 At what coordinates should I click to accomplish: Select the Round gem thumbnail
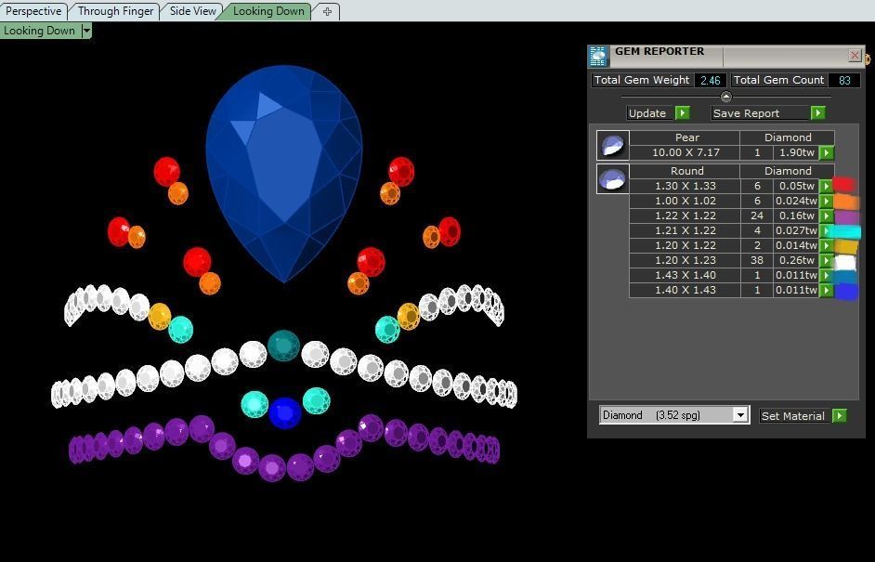point(613,178)
